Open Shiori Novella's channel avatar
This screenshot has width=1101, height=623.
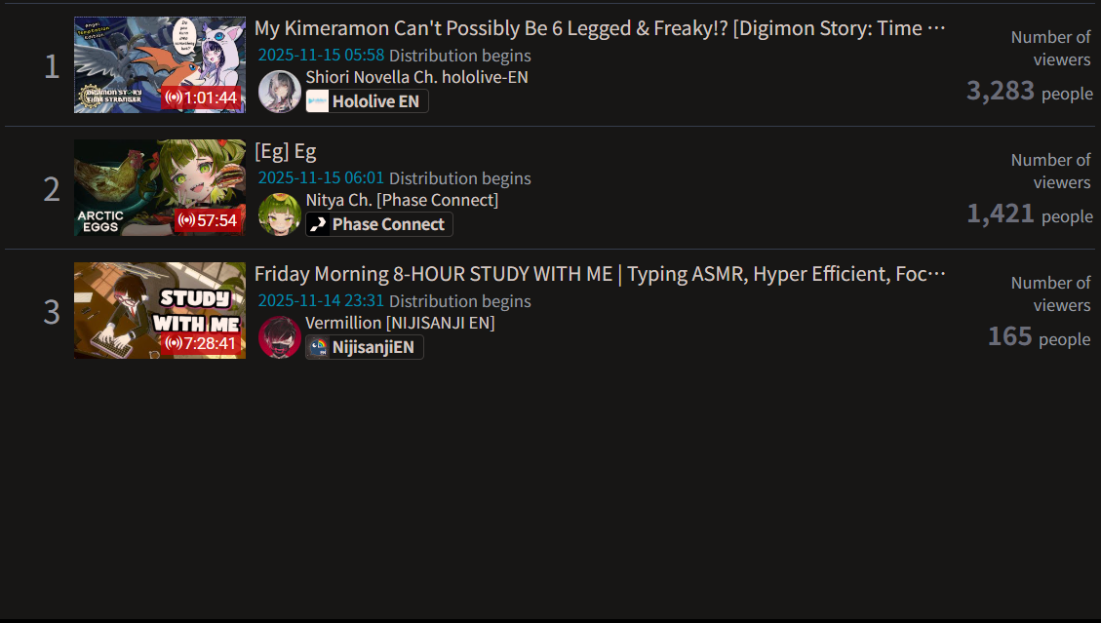(280, 92)
